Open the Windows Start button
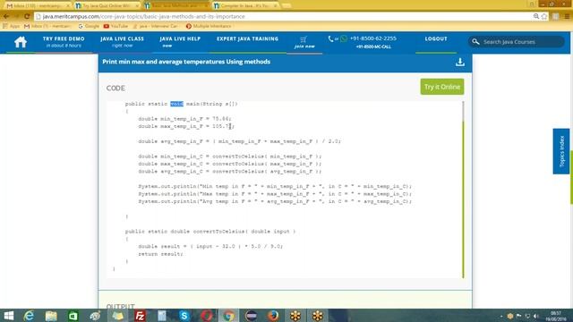The height and width of the screenshot is (322, 573). (x=8, y=316)
